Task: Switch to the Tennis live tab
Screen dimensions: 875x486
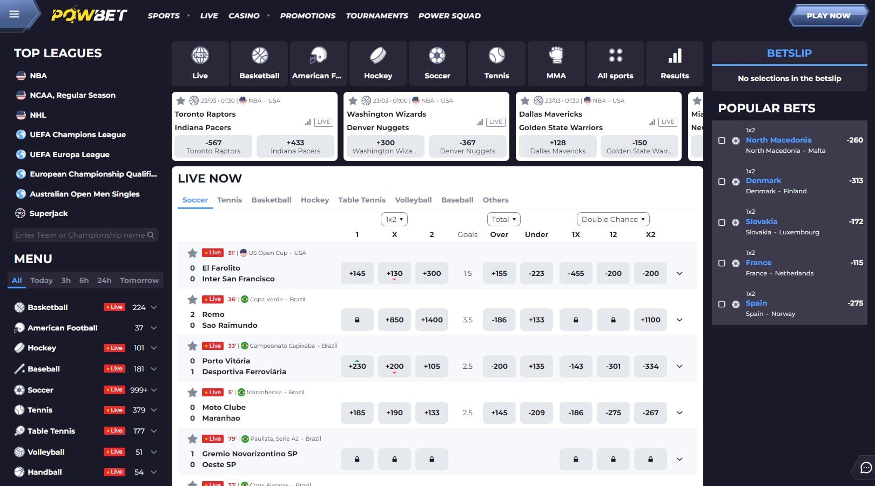Action: pos(230,200)
